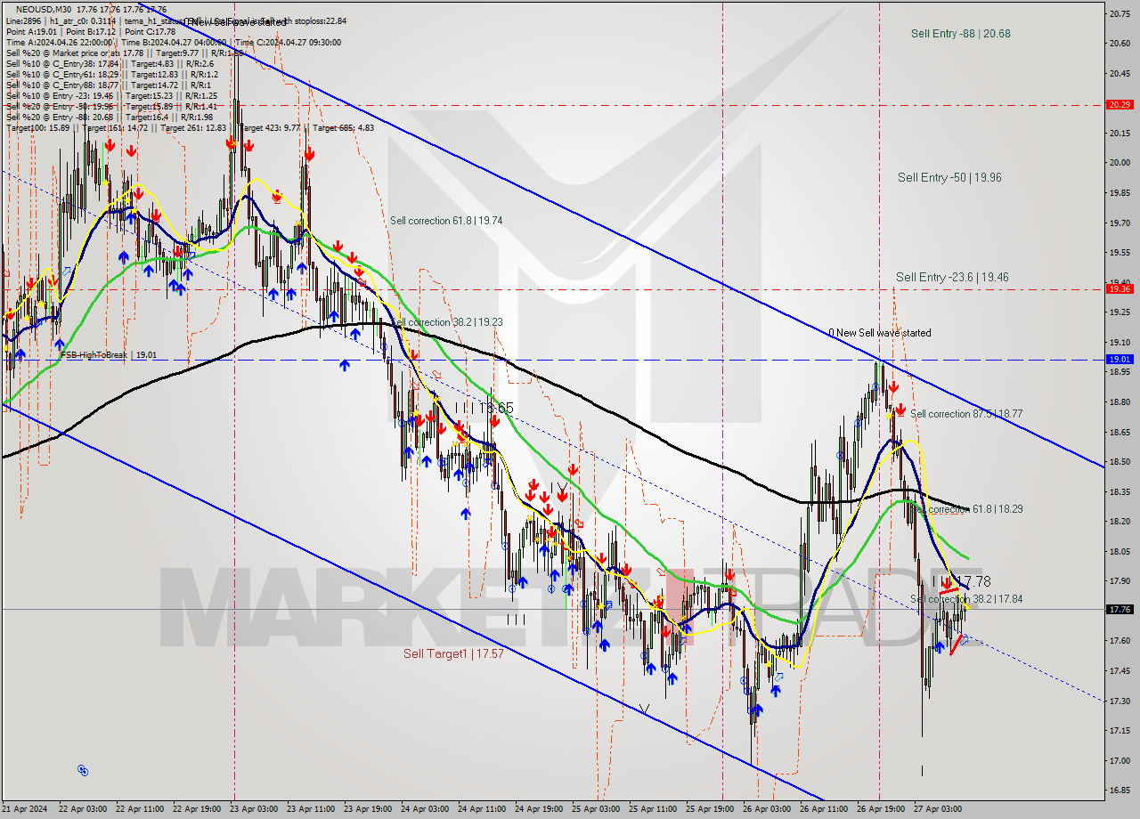Click the '| | | 17.78' marker text
Viewport: 1140px width, 819px height.
(x=961, y=581)
